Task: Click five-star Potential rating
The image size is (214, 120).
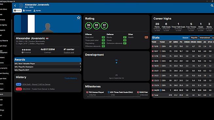Action: pyautogui.click(x=26, y=50)
